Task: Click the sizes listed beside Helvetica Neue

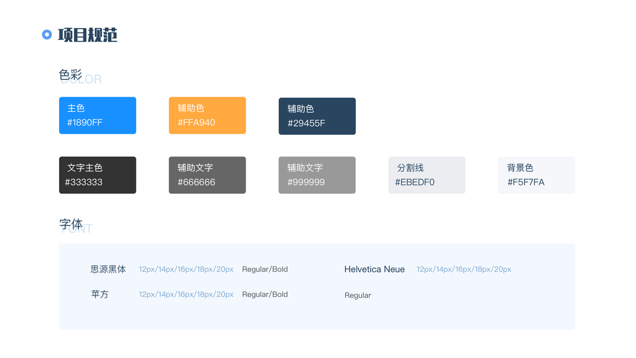Action: [x=464, y=269]
